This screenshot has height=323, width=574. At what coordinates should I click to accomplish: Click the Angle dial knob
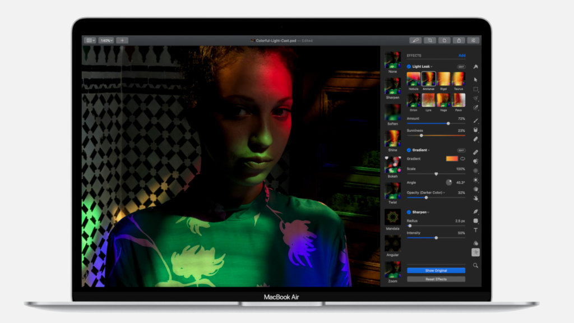[x=449, y=182]
